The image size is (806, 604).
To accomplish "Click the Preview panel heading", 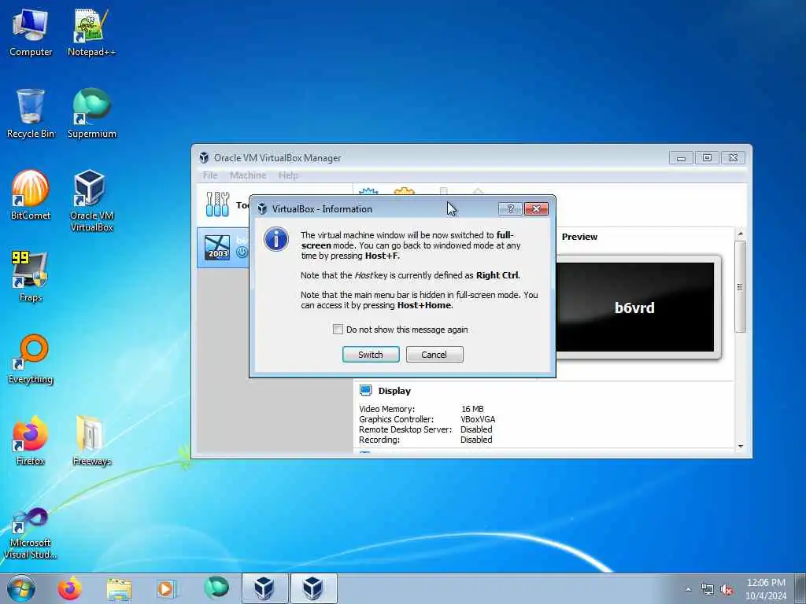I will [x=579, y=237].
